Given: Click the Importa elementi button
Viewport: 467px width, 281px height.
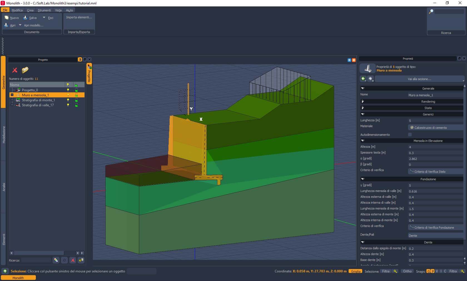Looking at the screenshot, I should tap(79, 17).
